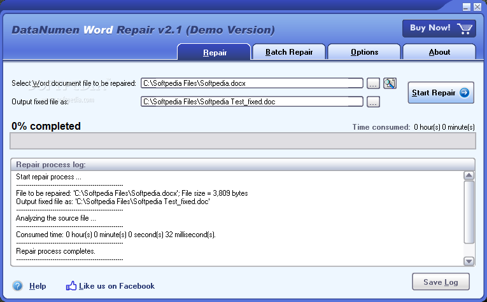Browse for the output fixed file location
The width and height of the screenshot is (487, 302).
coord(373,102)
